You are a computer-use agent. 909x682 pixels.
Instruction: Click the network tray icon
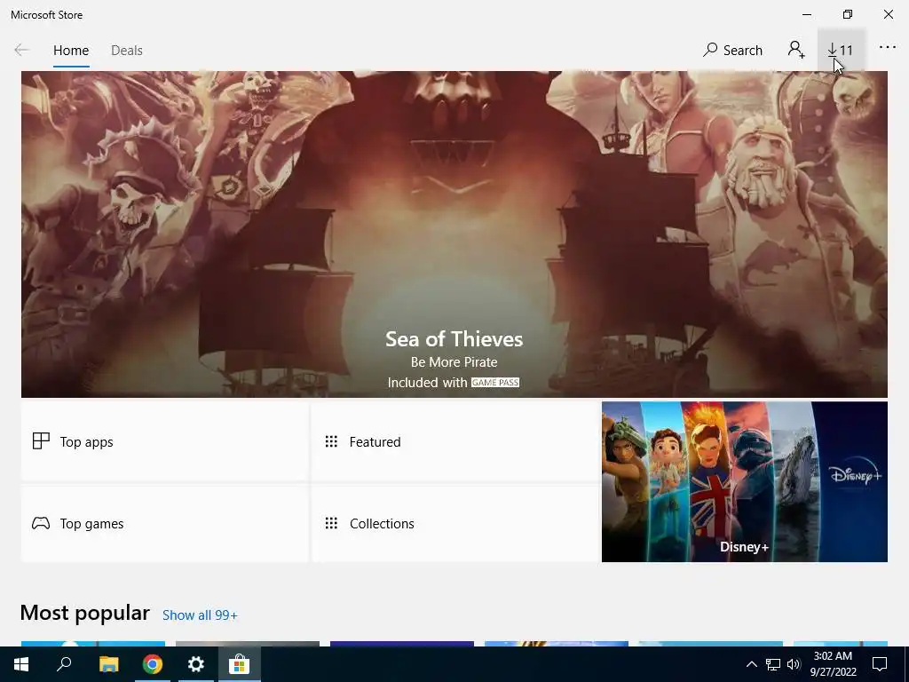pos(773,664)
